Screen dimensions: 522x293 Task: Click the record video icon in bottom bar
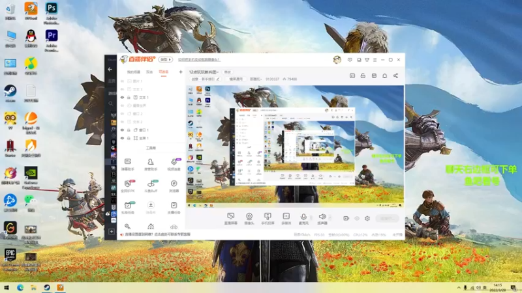346,218
